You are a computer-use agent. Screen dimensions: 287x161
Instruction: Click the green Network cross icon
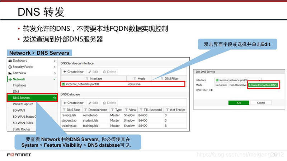(x=10, y=79)
